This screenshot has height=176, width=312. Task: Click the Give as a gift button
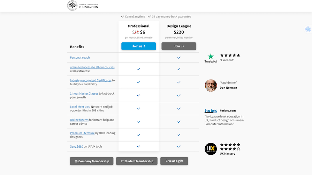174,161
